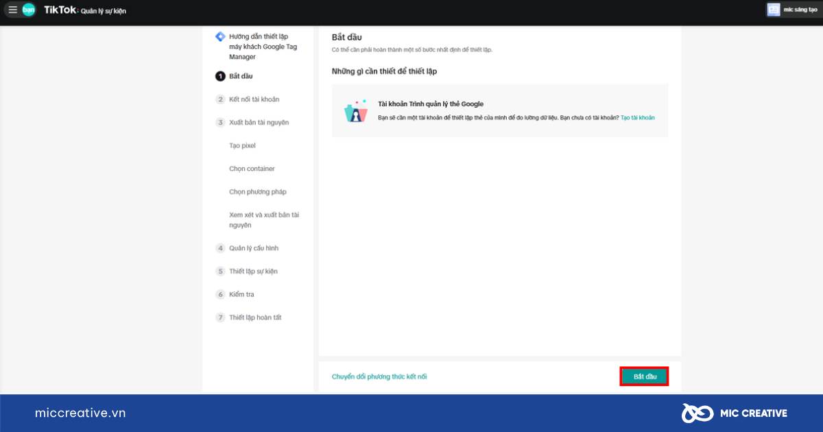Viewport: 823px width, 432px height.
Task: Go to 'Quản lý cấu hình' step
Action: 254,248
